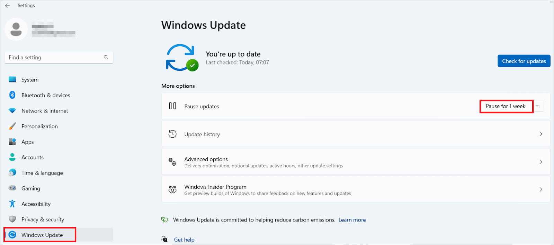The width and height of the screenshot is (554, 245).
Task: Open the Get help link
Action: 184,239
